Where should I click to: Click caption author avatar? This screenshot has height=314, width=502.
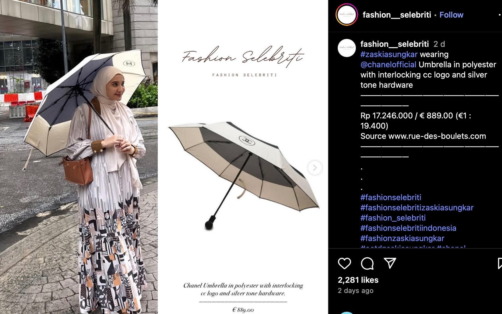347,48
